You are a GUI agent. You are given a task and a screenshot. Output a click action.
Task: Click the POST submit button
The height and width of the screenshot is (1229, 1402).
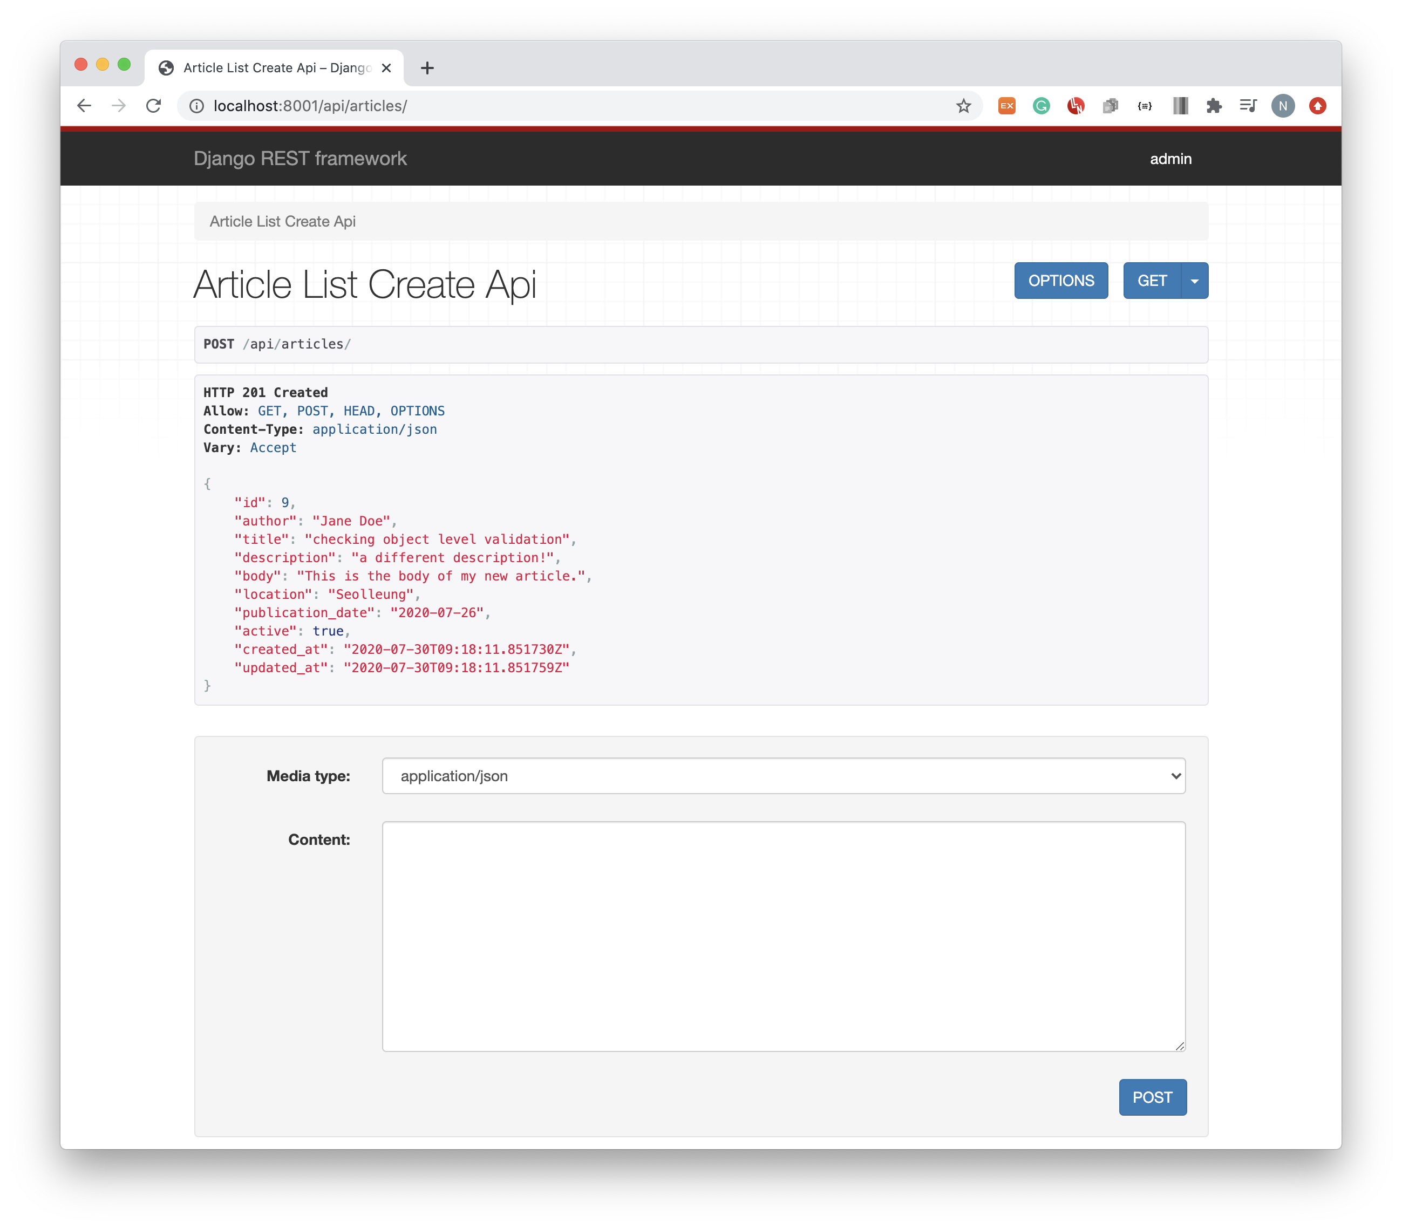pyautogui.click(x=1152, y=1097)
